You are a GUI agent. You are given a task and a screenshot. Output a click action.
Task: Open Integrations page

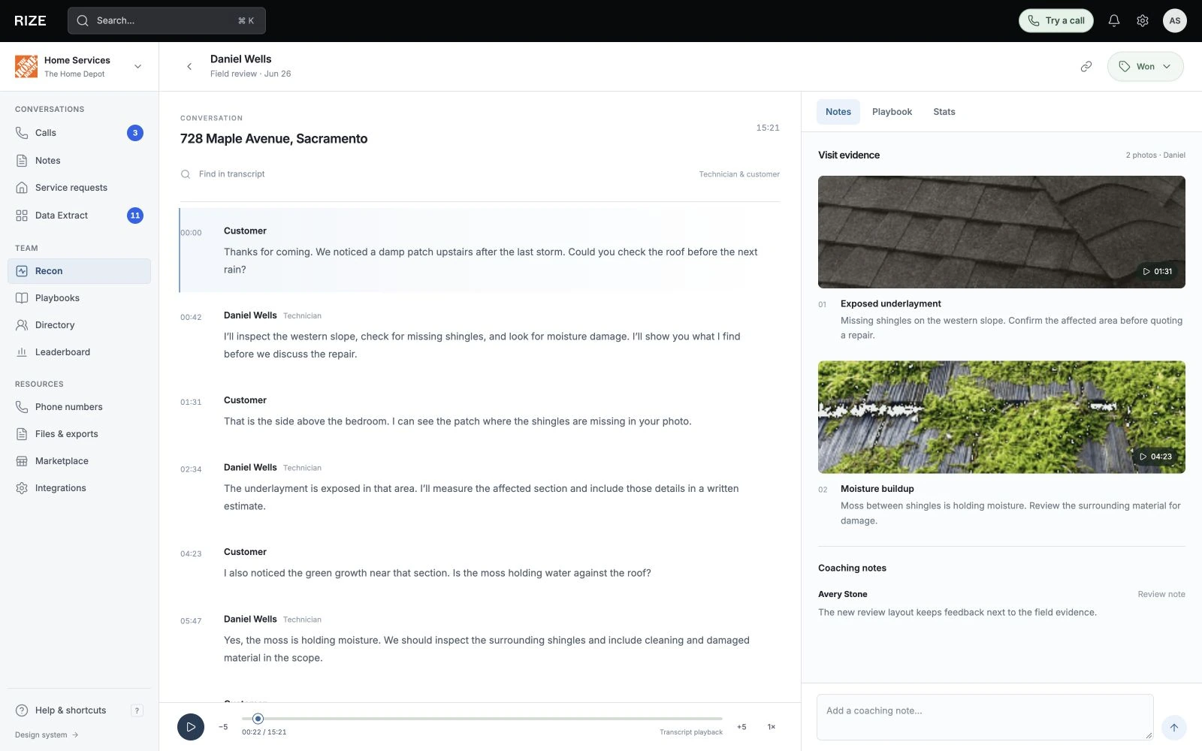coord(79,488)
